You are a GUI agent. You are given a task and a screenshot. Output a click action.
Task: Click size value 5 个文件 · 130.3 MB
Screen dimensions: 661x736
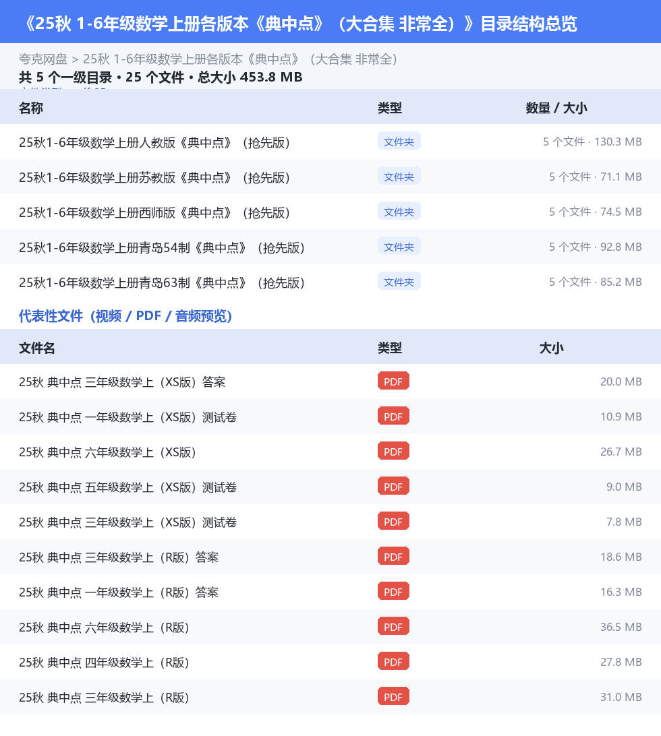coord(592,142)
